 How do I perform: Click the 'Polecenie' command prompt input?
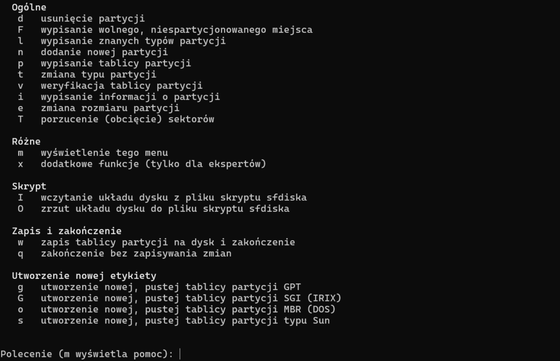[x=180, y=354]
